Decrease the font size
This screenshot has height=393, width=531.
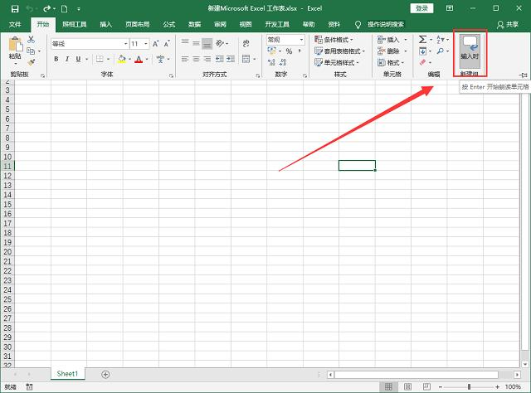[167, 44]
